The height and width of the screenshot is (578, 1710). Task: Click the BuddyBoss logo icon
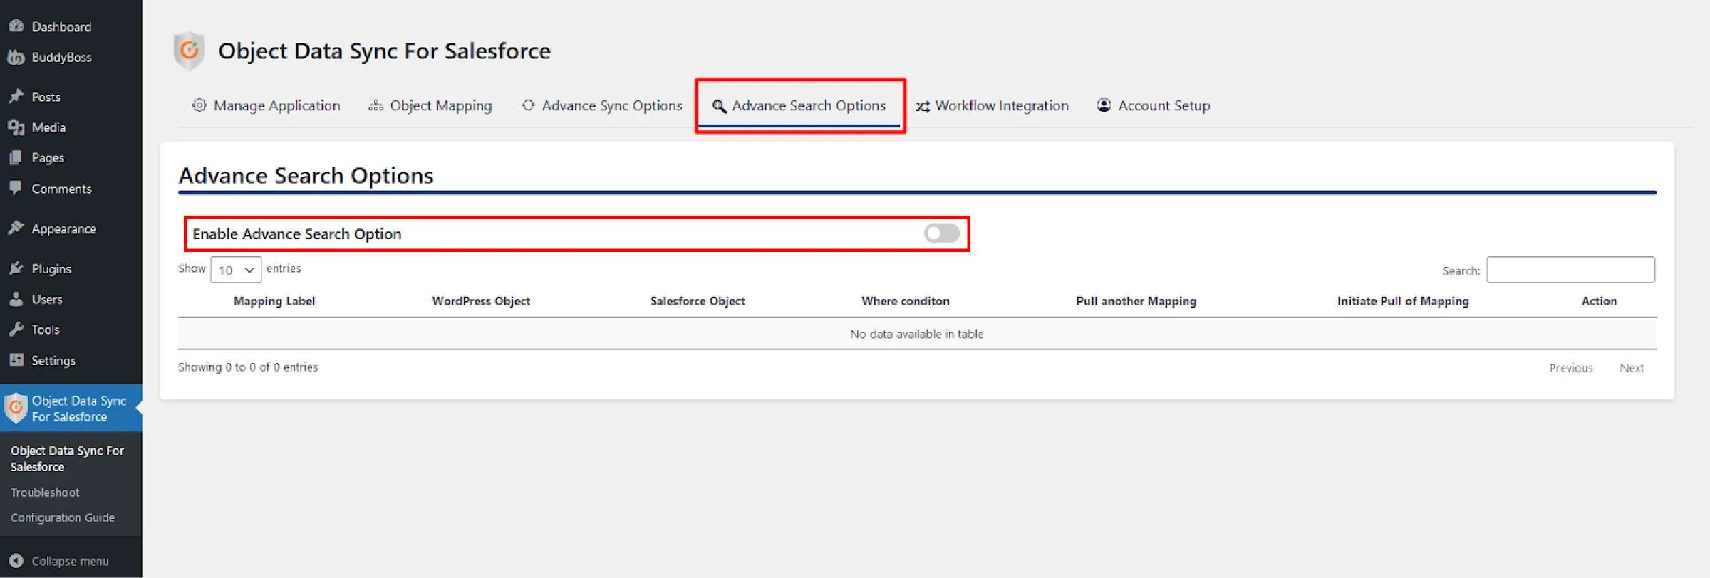click(16, 57)
